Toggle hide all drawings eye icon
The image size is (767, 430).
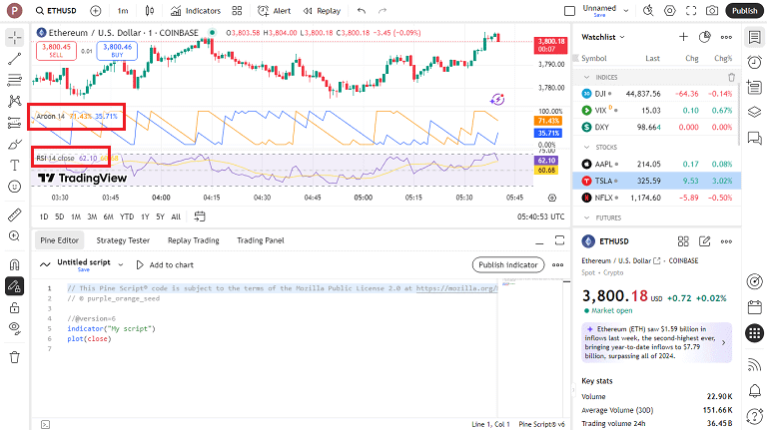pos(14,327)
